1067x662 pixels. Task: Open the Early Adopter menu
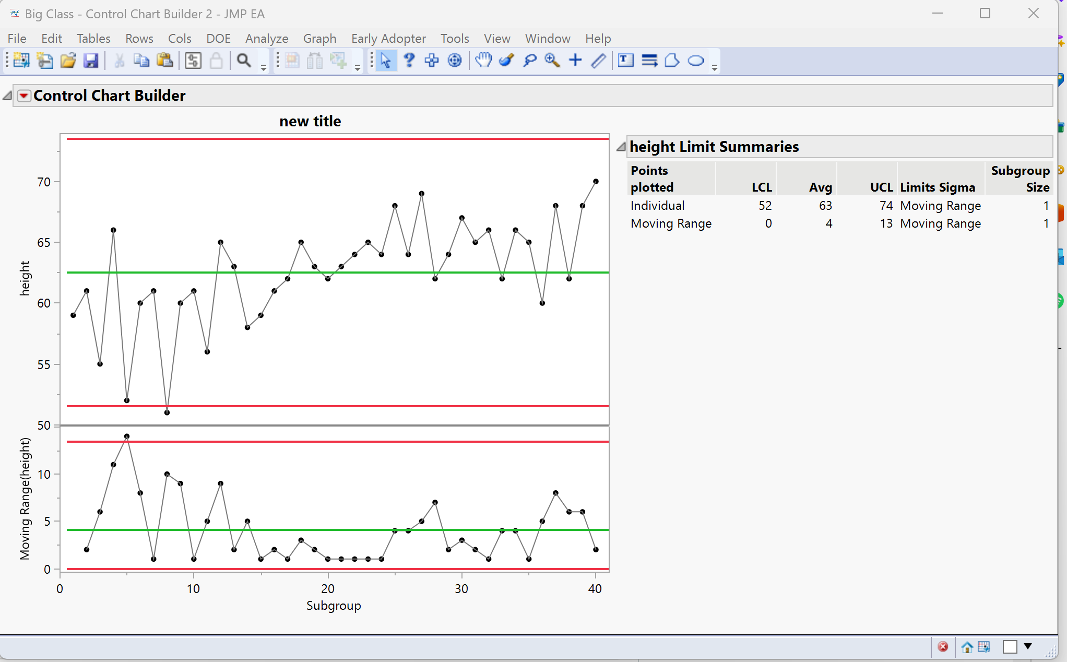click(388, 39)
